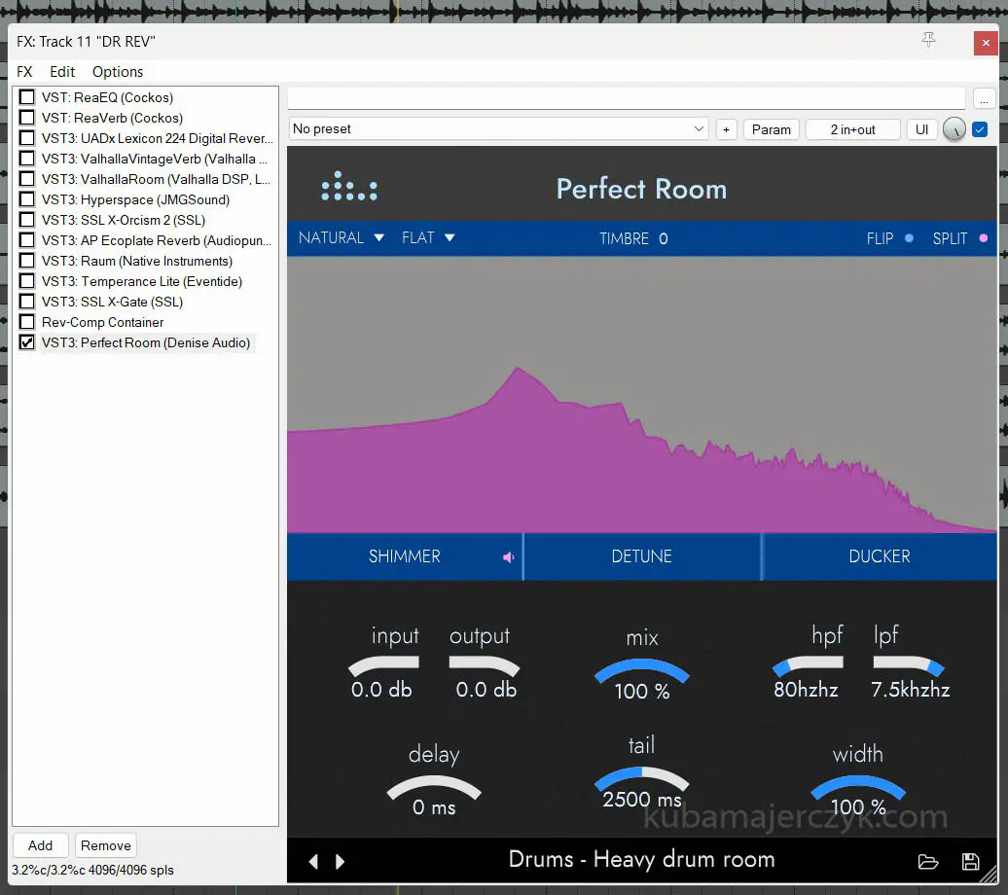Enable the ReaEQ plugin checkbox
The height and width of the screenshot is (895, 1008).
coord(27,97)
